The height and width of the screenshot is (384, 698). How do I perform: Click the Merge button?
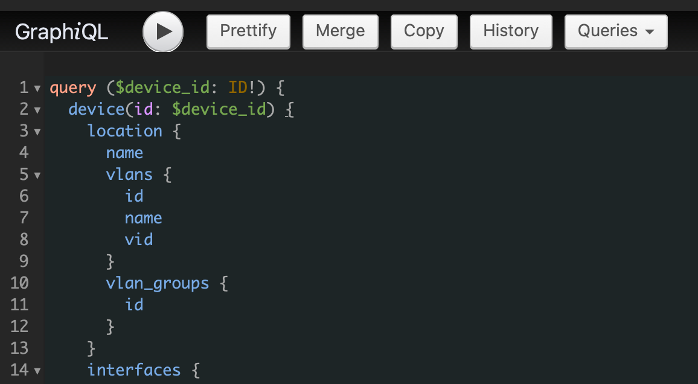[x=340, y=31]
